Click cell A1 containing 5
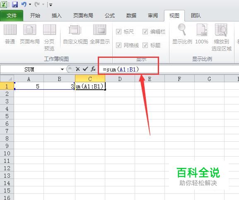This screenshot has height=200, width=239. click(x=29, y=86)
